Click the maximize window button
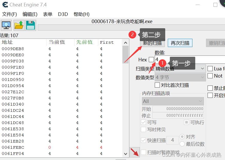This screenshot has width=225, height=160. pos(215,5)
